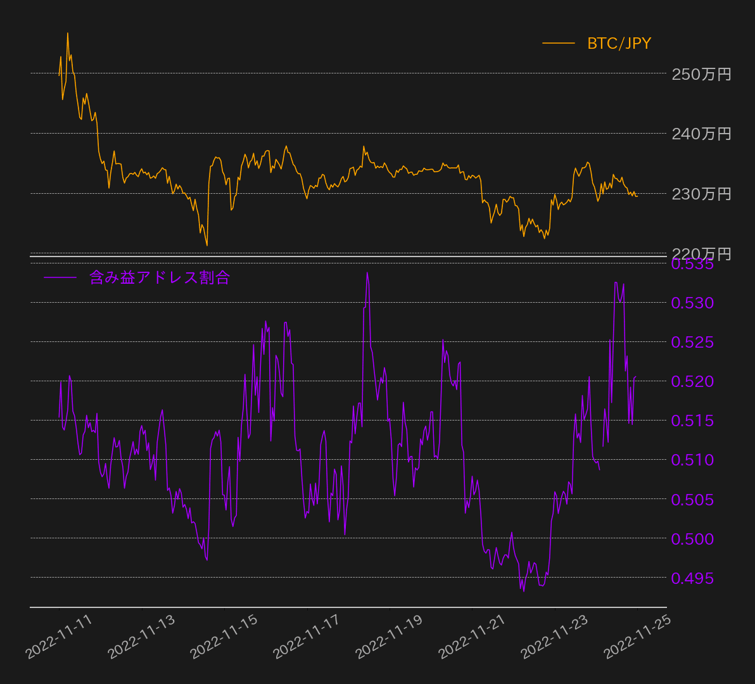Viewport: 755px width, 684px height.
Task: Select the 220万円 price axis label
Action: tap(701, 253)
